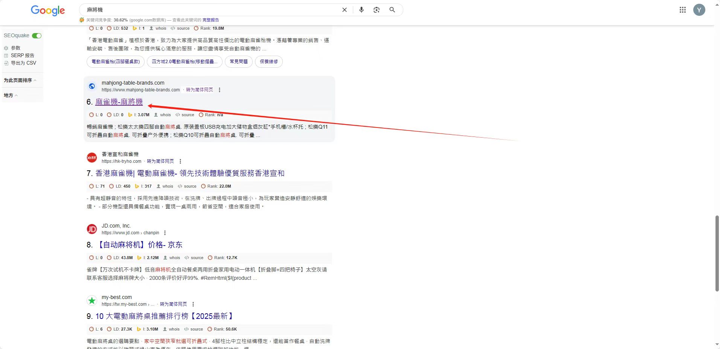Open the Google account avatar

pos(699,10)
